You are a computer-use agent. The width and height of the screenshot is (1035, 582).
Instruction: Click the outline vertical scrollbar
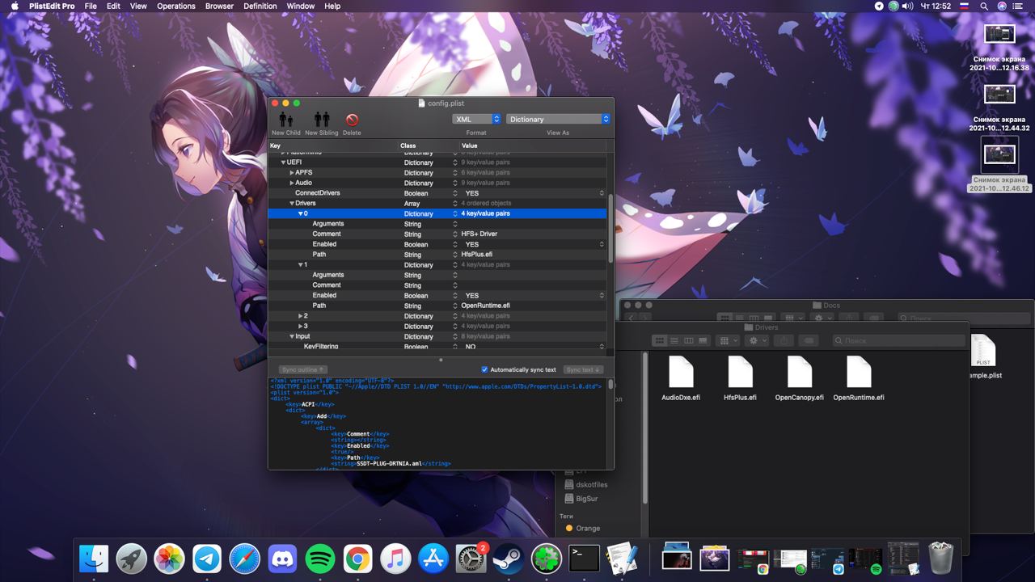[610, 228]
